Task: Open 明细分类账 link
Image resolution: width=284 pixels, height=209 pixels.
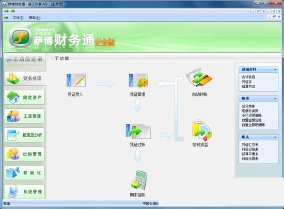Action: coord(250,111)
